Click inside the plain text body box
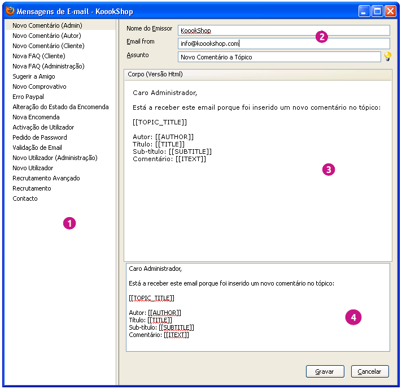This screenshot has width=402, height=389. coord(258,307)
